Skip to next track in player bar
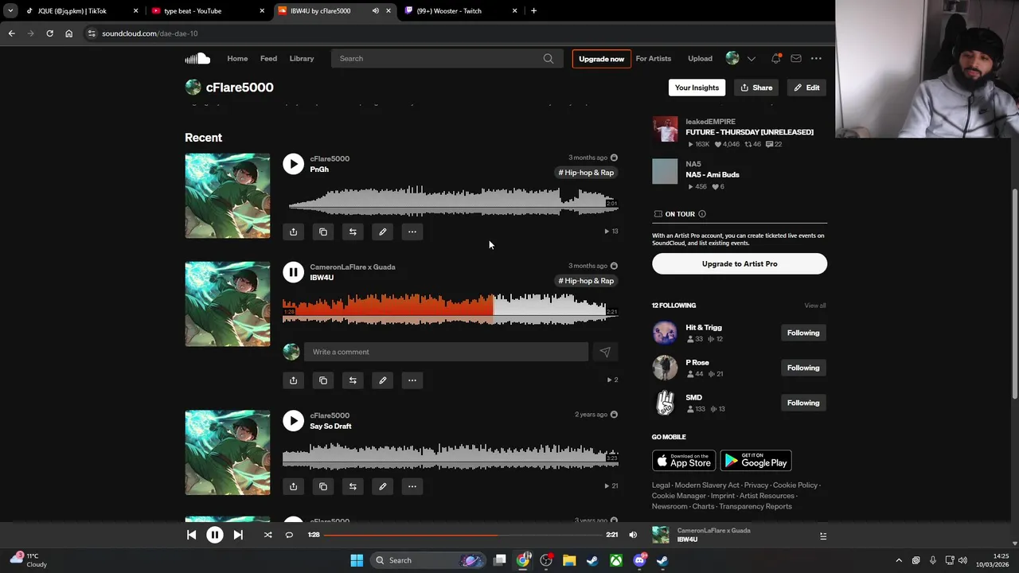Image resolution: width=1019 pixels, height=573 pixels. (x=238, y=535)
